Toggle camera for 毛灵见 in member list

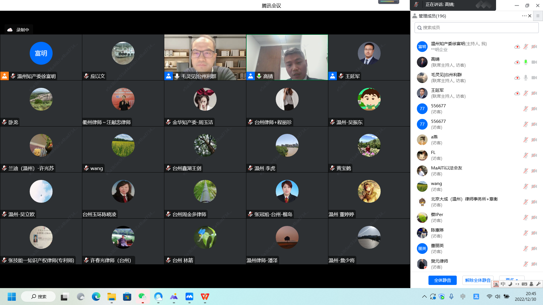pyautogui.click(x=534, y=78)
